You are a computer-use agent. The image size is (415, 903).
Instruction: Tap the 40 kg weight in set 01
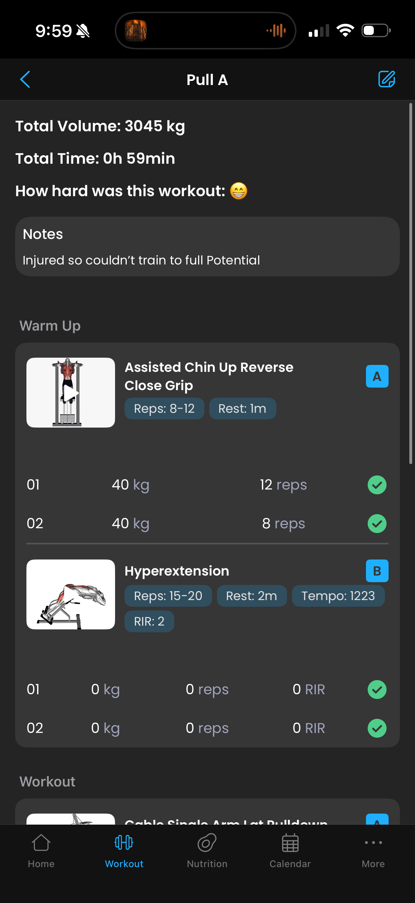(x=130, y=485)
